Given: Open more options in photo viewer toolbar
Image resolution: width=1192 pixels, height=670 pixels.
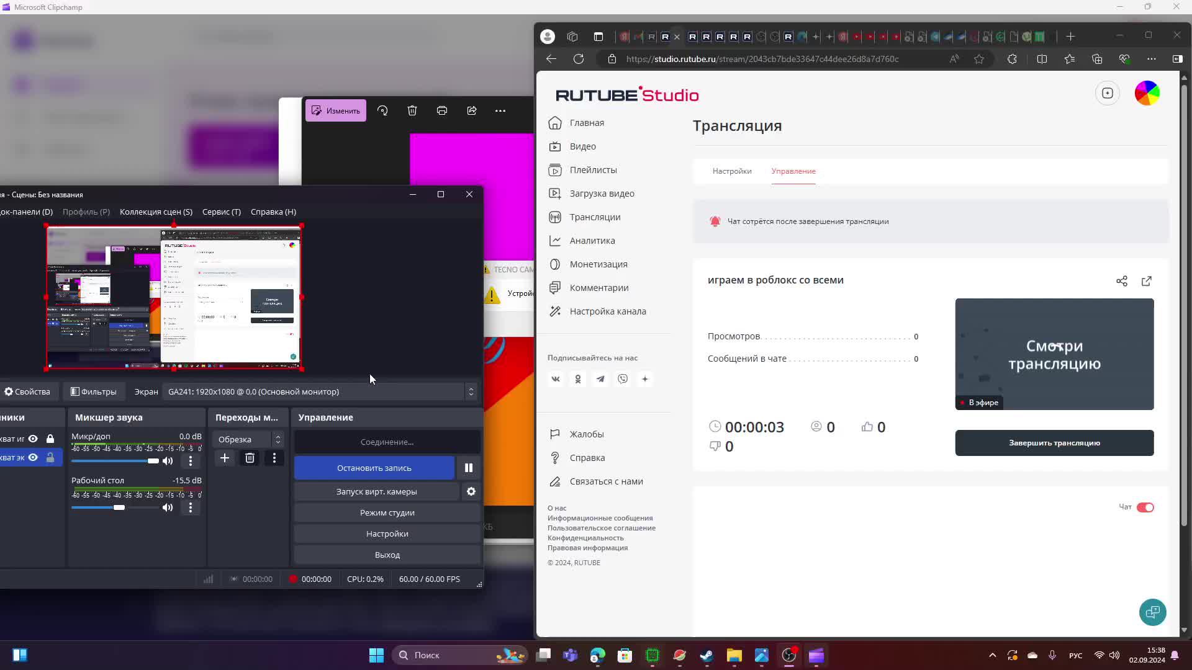Looking at the screenshot, I should pyautogui.click(x=500, y=110).
